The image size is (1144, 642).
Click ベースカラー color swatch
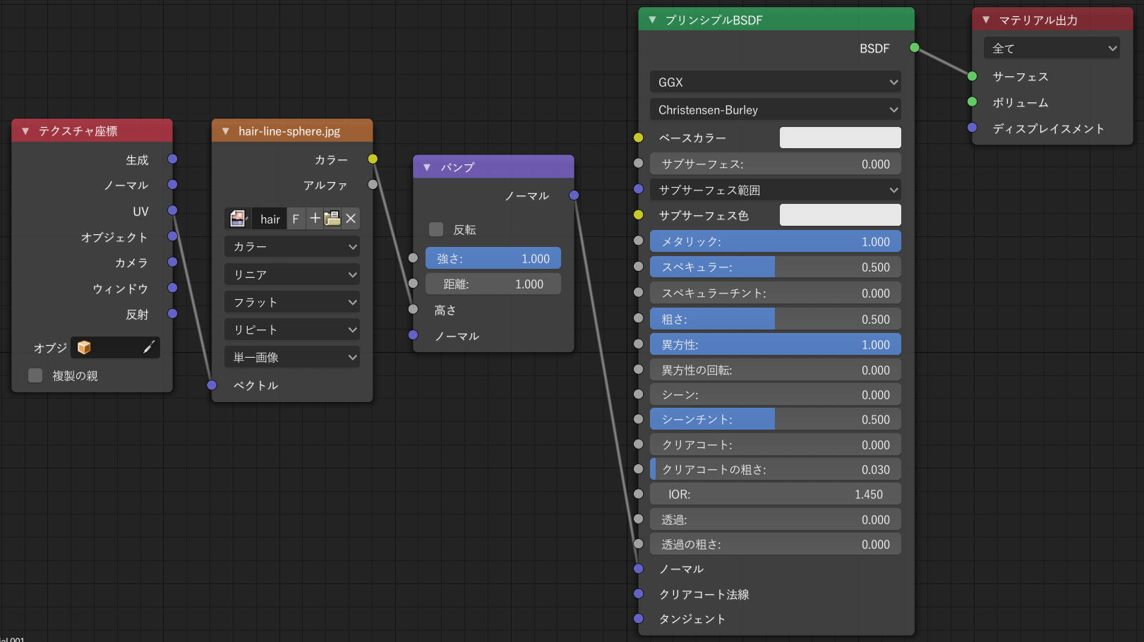[x=840, y=138]
